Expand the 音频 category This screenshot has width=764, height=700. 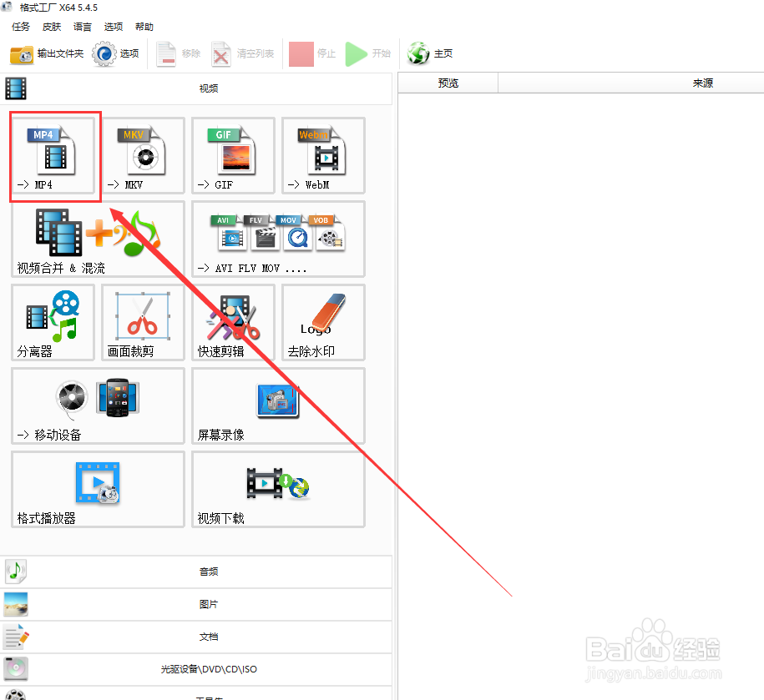[208, 572]
